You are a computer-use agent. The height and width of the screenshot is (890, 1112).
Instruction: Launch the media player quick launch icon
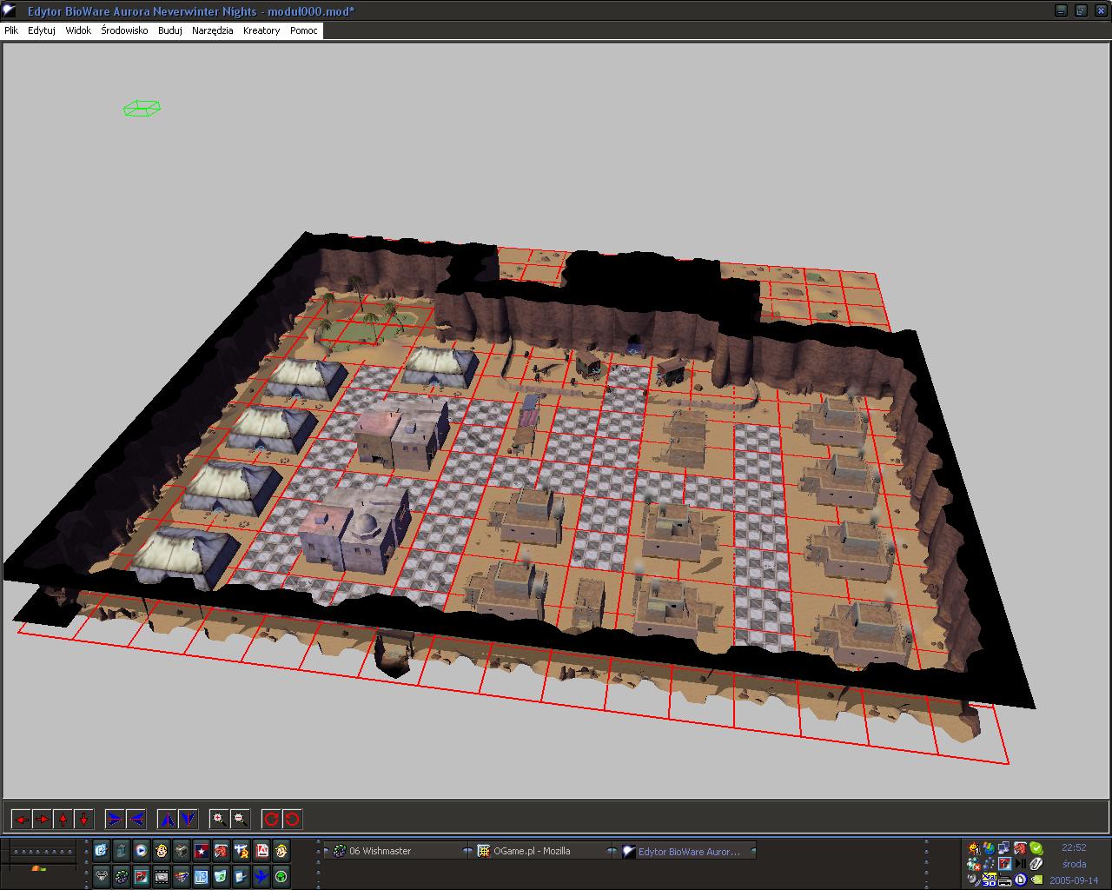click(141, 850)
